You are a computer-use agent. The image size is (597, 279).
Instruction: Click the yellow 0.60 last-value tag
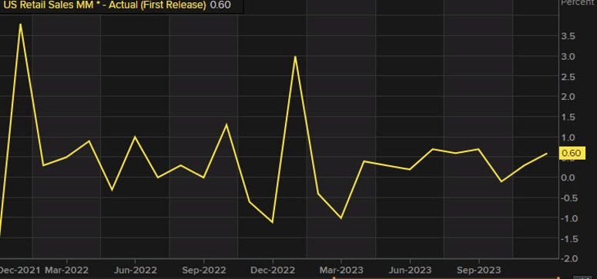(572, 153)
